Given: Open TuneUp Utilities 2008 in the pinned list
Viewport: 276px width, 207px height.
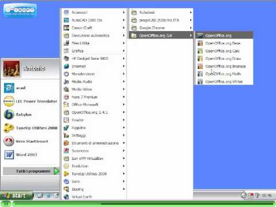Looking at the screenshot, I should (x=30, y=128).
